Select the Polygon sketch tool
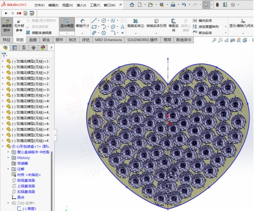Image resolution: width=254 pixels, height=211 pixels. point(104,33)
